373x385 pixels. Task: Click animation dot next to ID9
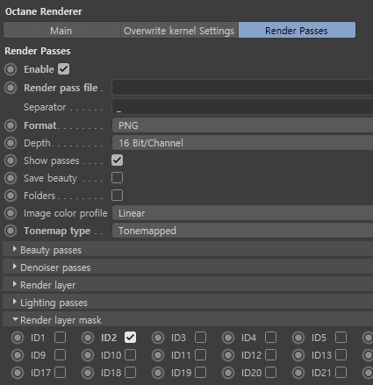18,355
